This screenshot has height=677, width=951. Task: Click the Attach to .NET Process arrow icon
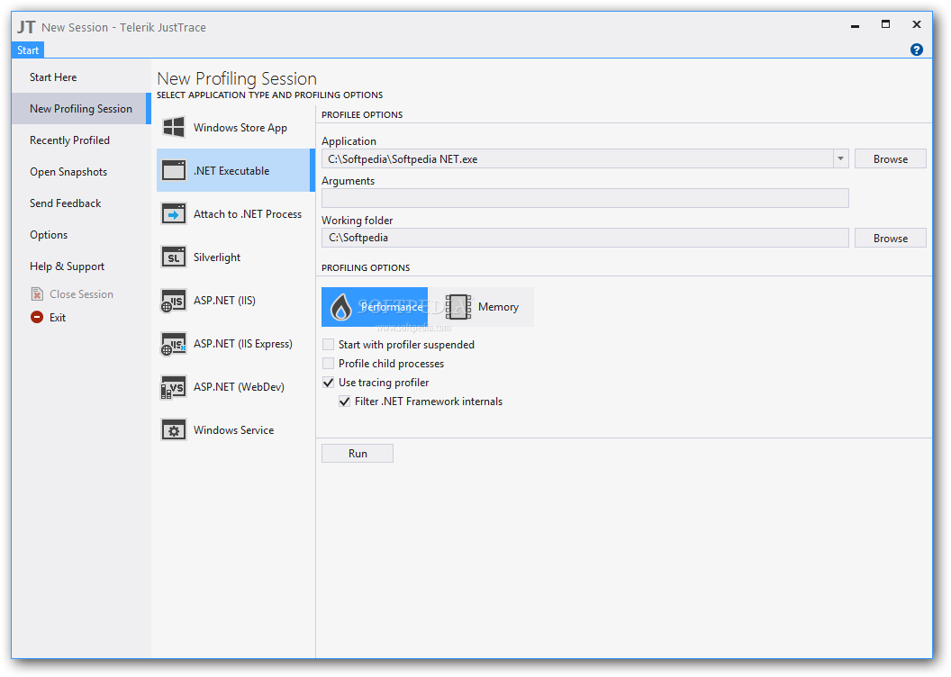tap(174, 214)
